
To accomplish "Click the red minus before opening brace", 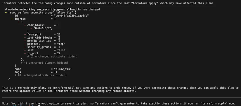I will pos(19,22).
